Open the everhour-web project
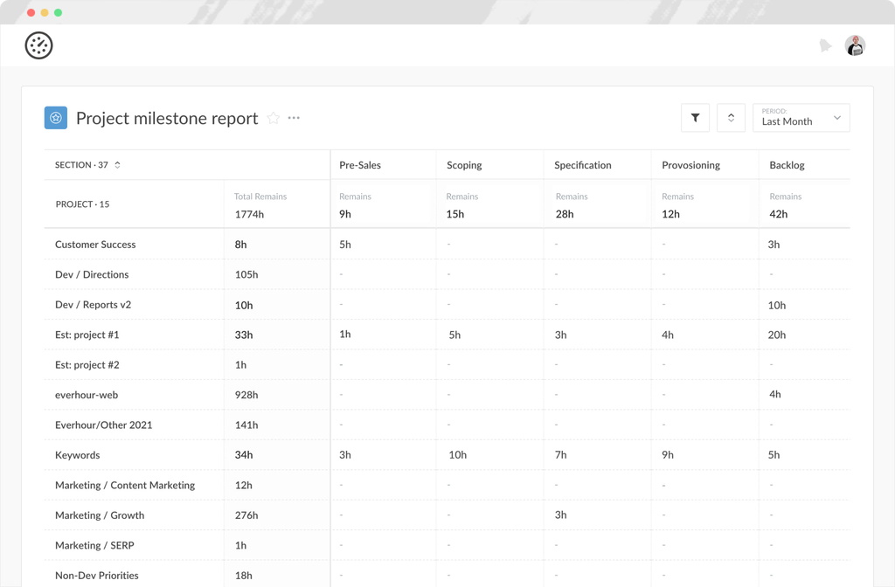895x587 pixels. tap(88, 395)
